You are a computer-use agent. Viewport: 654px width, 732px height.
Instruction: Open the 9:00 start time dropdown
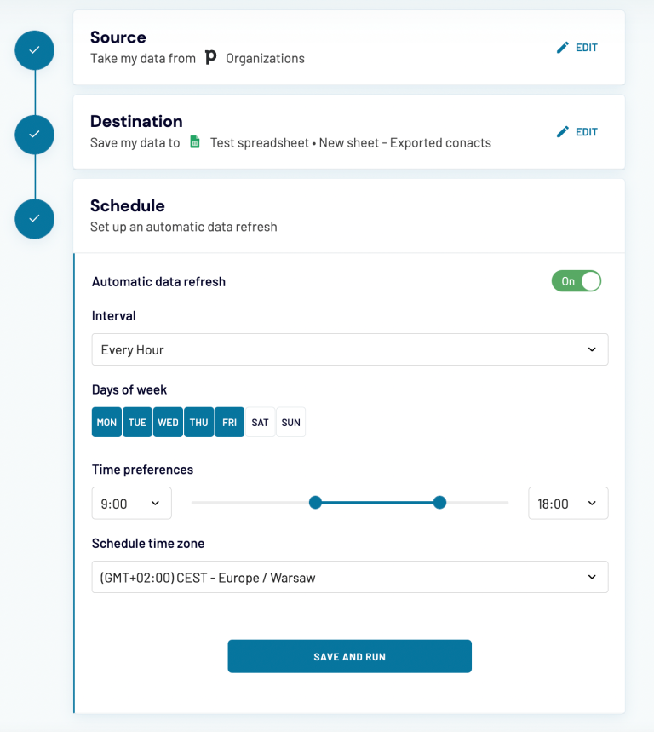[x=131, y=503]
